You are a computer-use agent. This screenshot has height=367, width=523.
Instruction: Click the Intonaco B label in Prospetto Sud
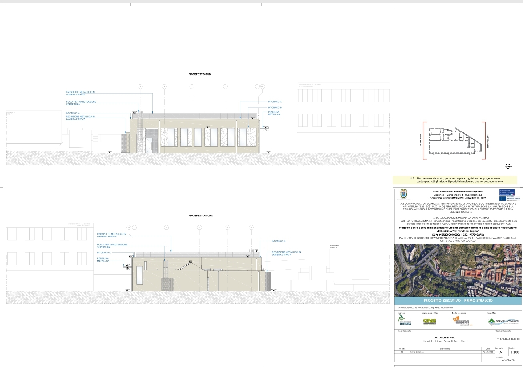tap(274, 107)
